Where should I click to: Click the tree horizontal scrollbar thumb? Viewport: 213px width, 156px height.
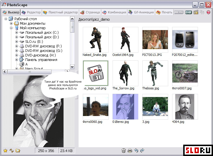[29, 71]
